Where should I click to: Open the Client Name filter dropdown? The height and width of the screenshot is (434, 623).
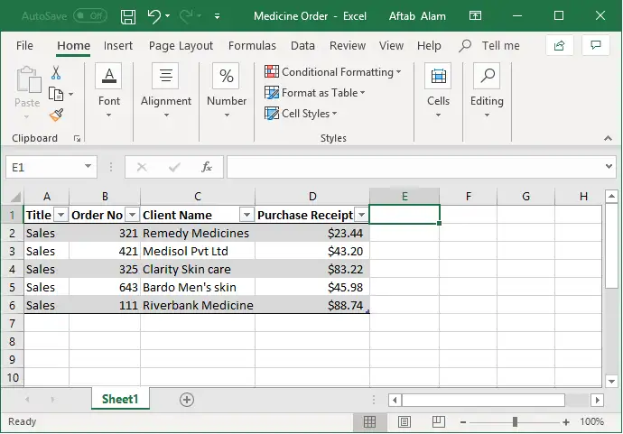point(246,215)
